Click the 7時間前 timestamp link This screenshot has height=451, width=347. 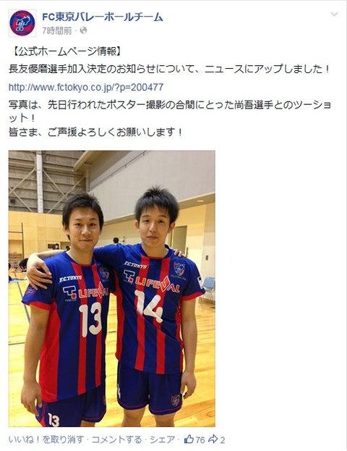point(57,31)
